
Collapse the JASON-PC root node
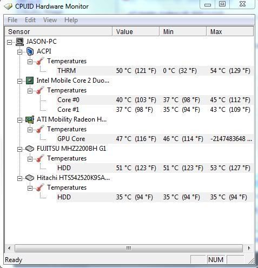(x=9, y=42)
